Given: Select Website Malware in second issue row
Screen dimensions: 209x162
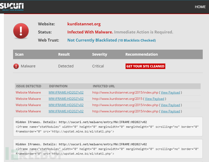Looking at the screenshot, I should coord(28,99).
